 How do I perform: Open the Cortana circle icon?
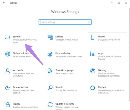pyautogui.click(x=93, y=88)
